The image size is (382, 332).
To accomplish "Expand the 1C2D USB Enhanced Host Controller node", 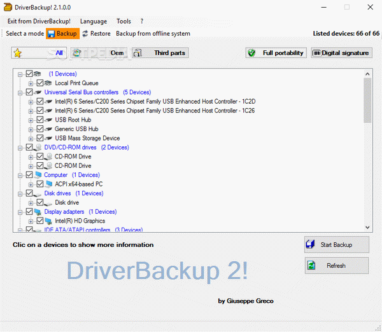I will [x=31, y=102].
